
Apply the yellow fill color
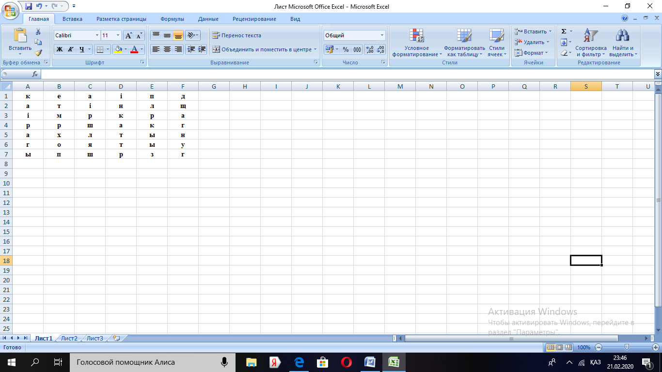coord(118,49)
